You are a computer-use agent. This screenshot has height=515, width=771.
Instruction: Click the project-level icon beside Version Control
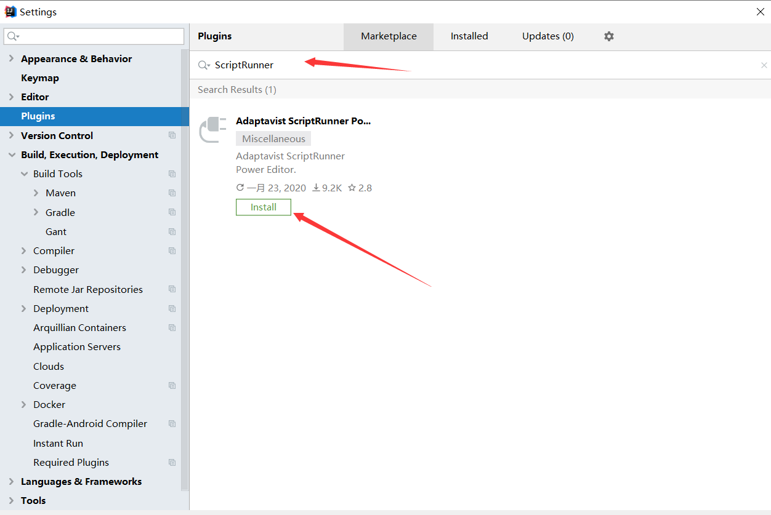coord(172,135)
